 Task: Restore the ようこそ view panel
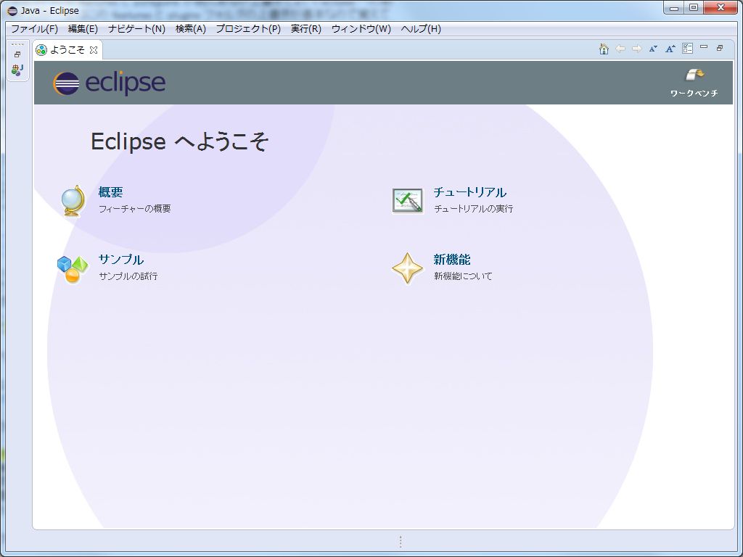point(720,48)
